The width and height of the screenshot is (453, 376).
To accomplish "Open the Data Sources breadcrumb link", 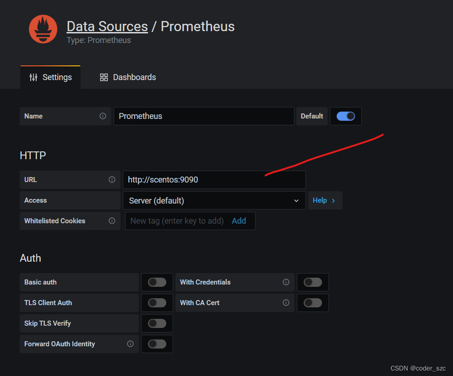I will (x=107, y=27).
